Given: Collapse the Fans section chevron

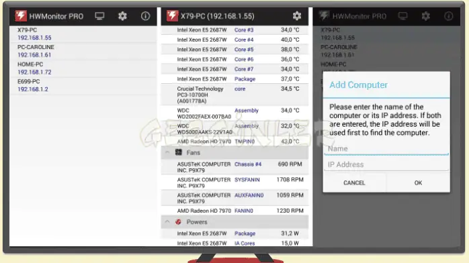Looking at the screenshot, I should (x=167, y=152).
